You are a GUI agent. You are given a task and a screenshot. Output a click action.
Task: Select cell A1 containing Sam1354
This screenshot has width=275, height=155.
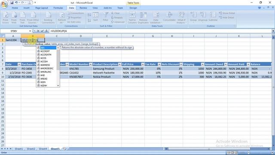[13, 40]
